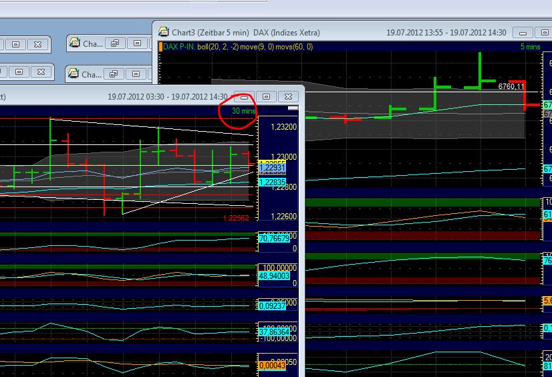Maximize the front 30 mins chart window
The height and width of the screenshot is (377, 552).
pyautogui.click(x=266, y=97)
